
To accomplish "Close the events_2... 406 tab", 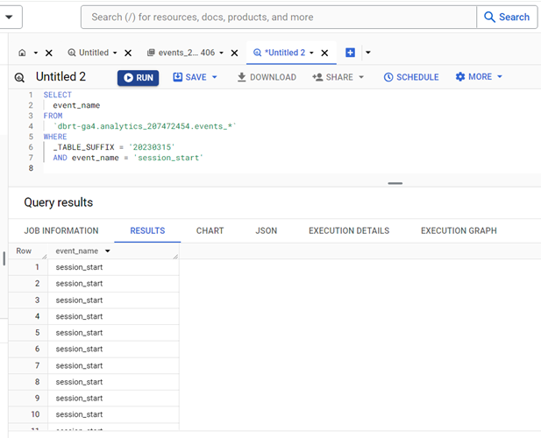I will (234, 53).
